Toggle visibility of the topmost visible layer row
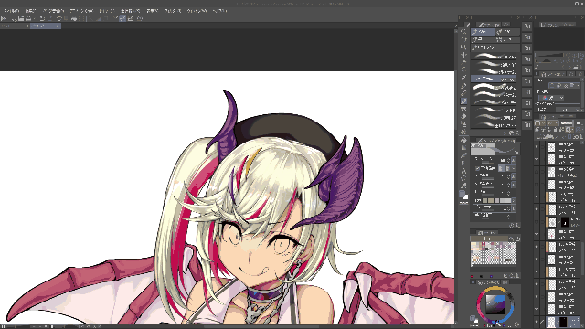Screen dimensions: 585x329 coord(537,147)
